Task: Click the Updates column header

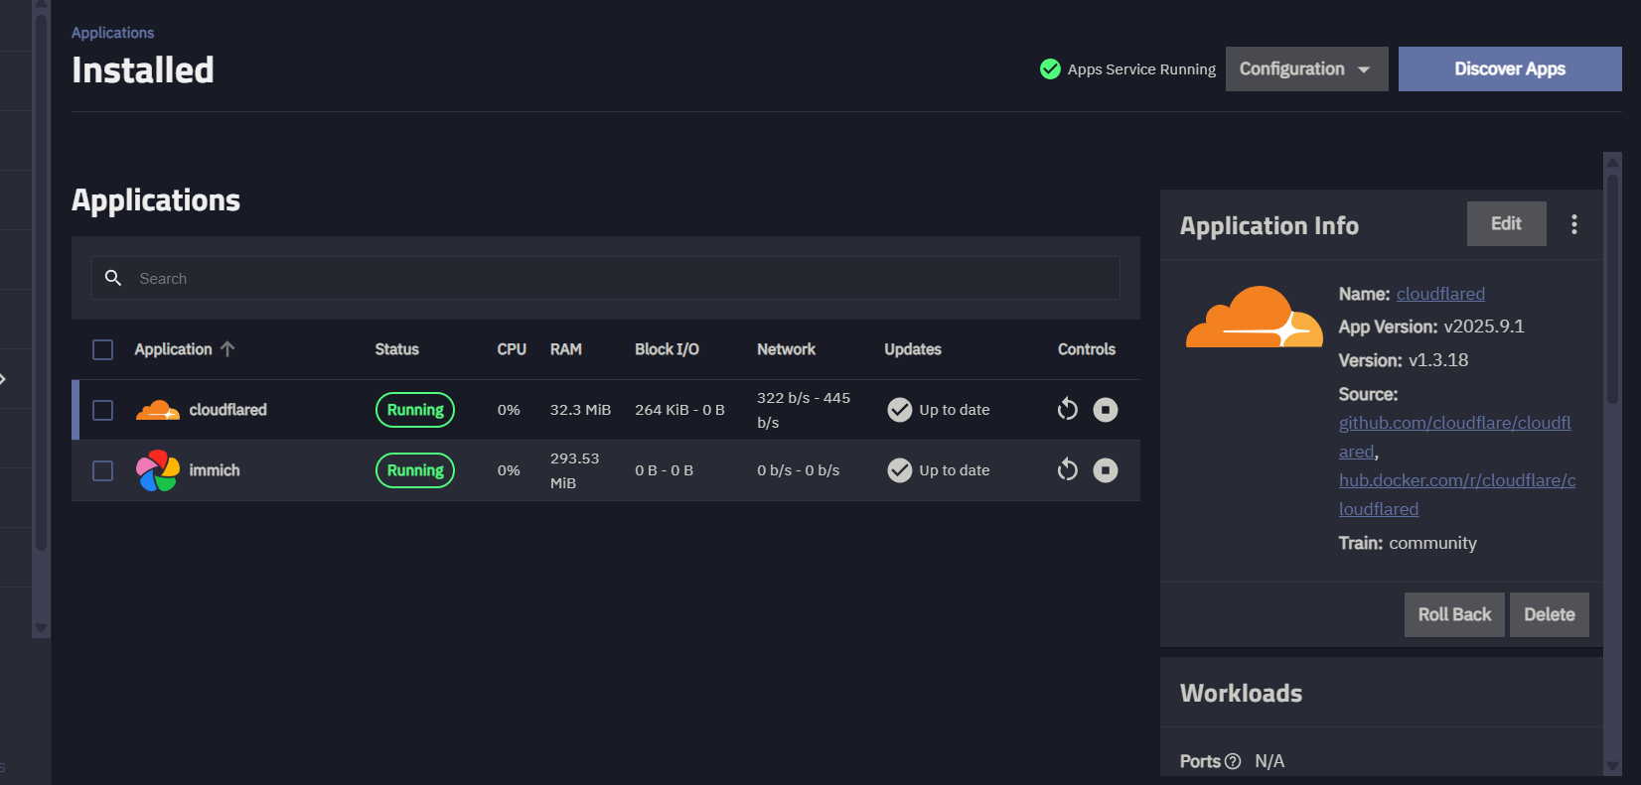Action: pos(913,349)
